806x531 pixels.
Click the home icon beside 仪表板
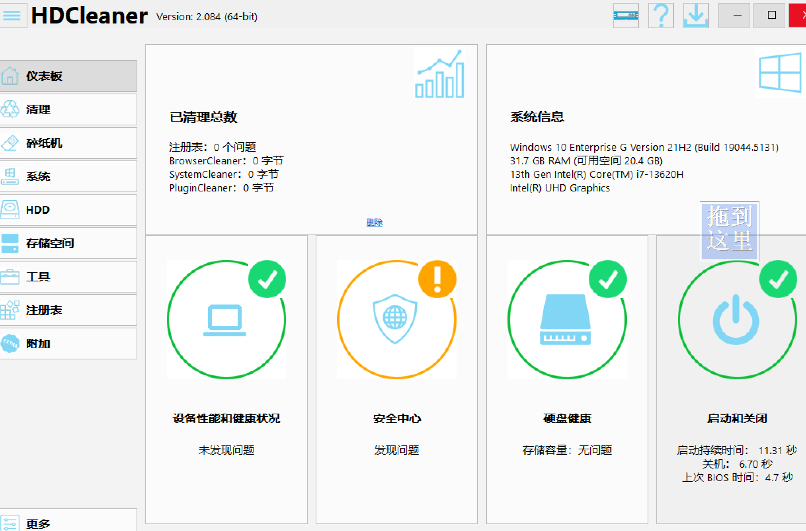(x=10, y=76)
